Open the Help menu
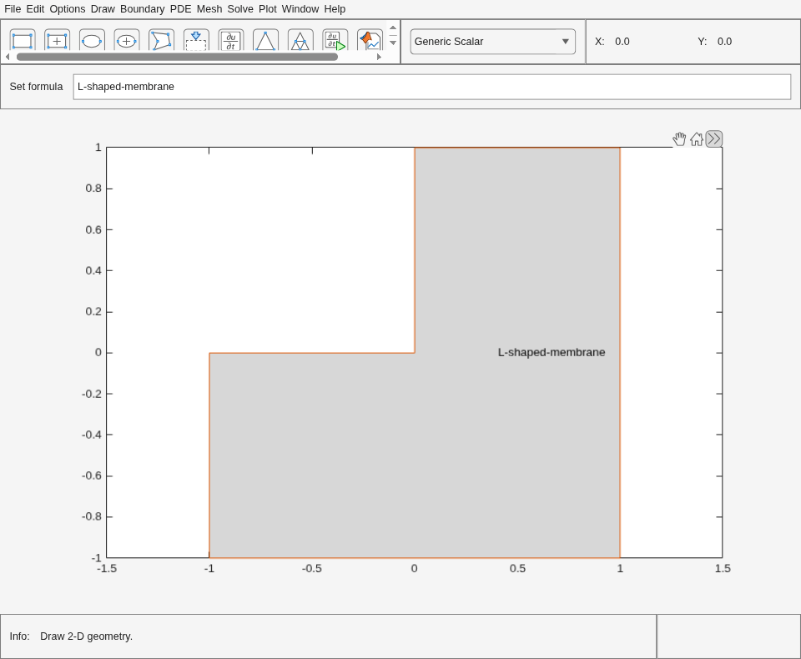The height and width of the screenshot is (659, 801). point(335,9)
